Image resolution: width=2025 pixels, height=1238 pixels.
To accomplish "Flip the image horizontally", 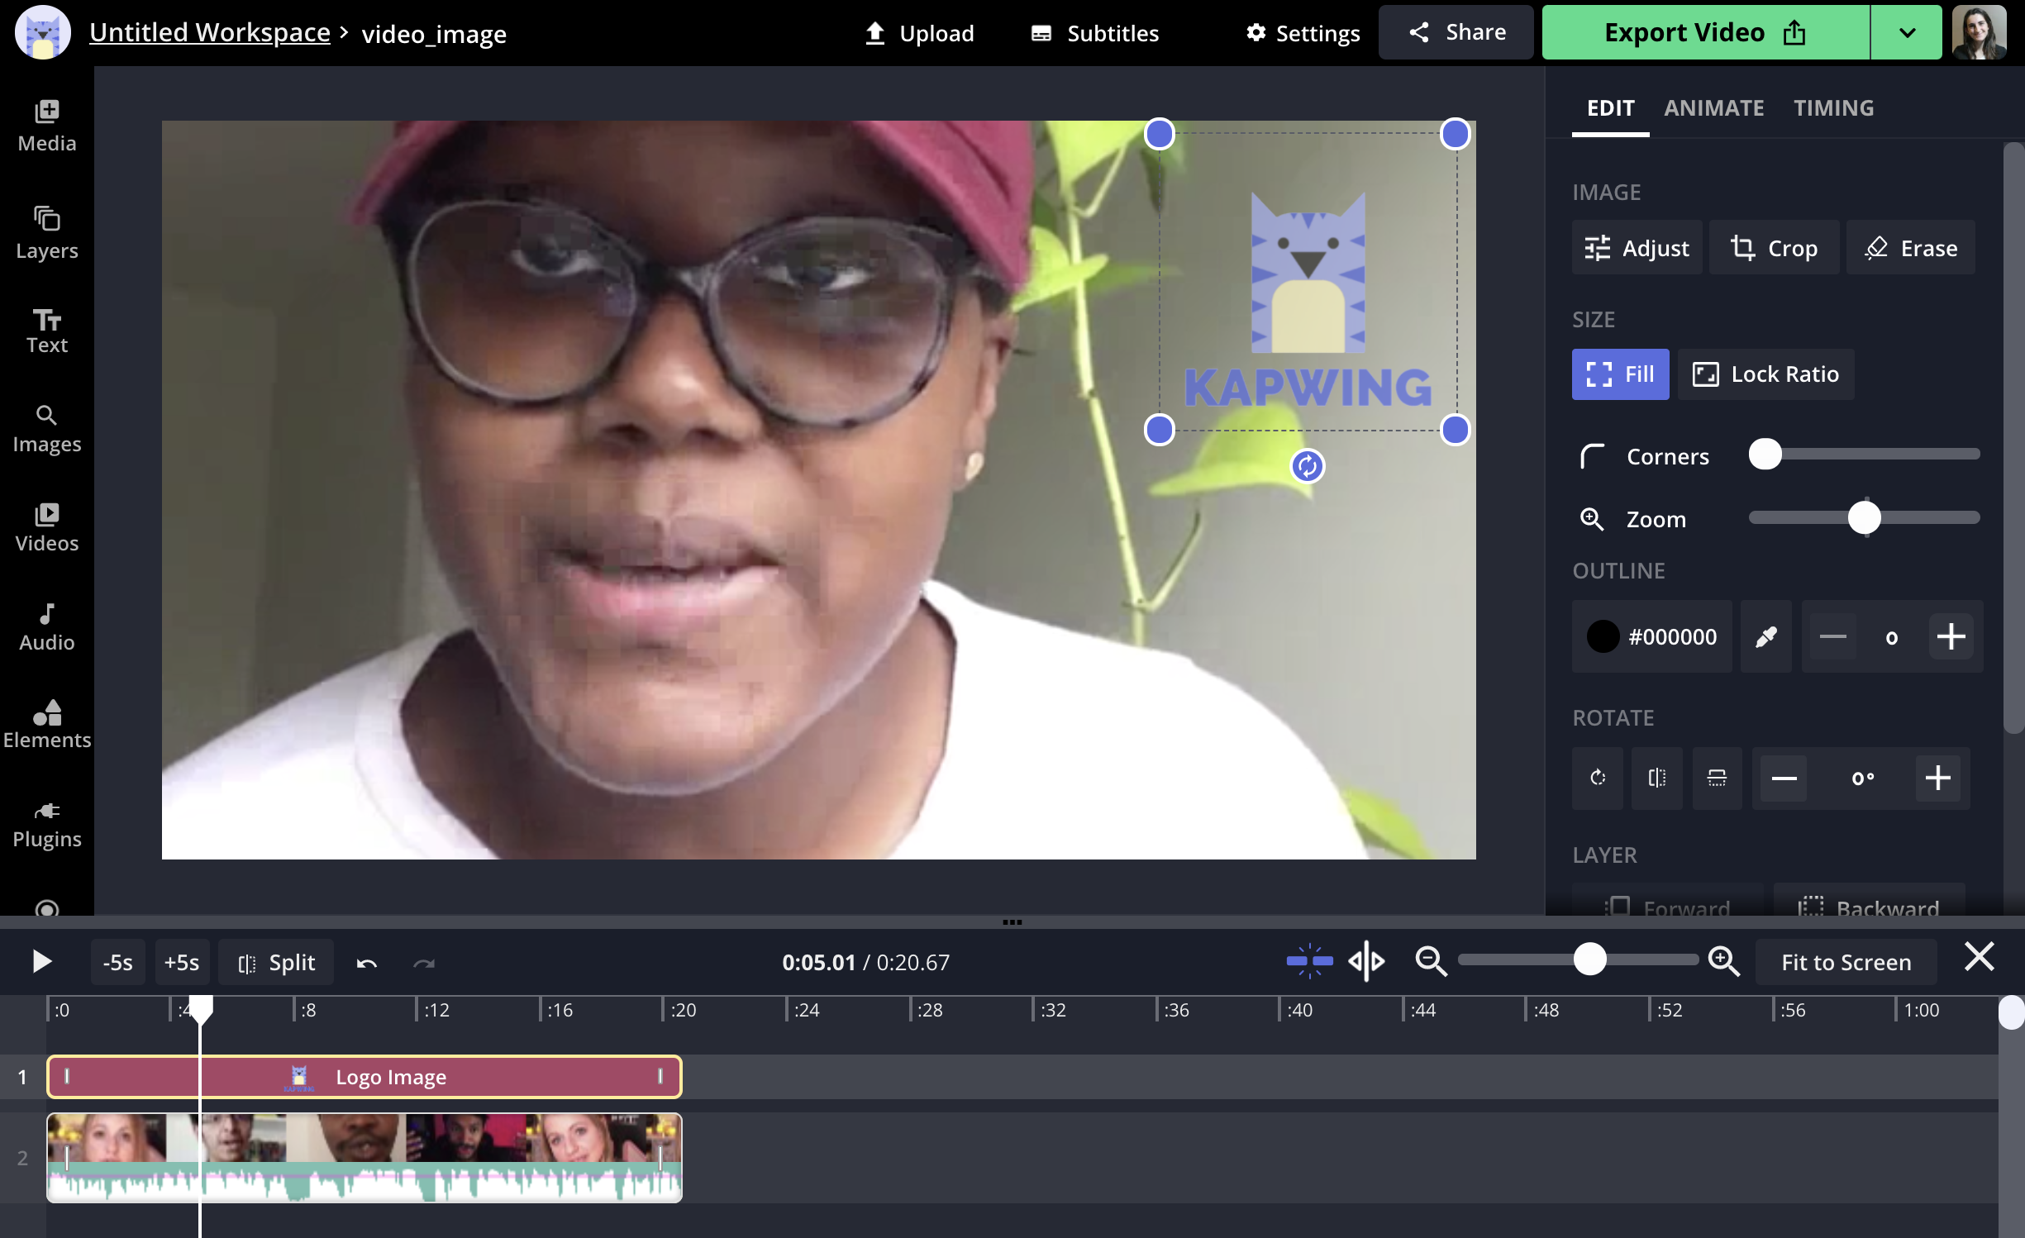I will (1656, 778).
